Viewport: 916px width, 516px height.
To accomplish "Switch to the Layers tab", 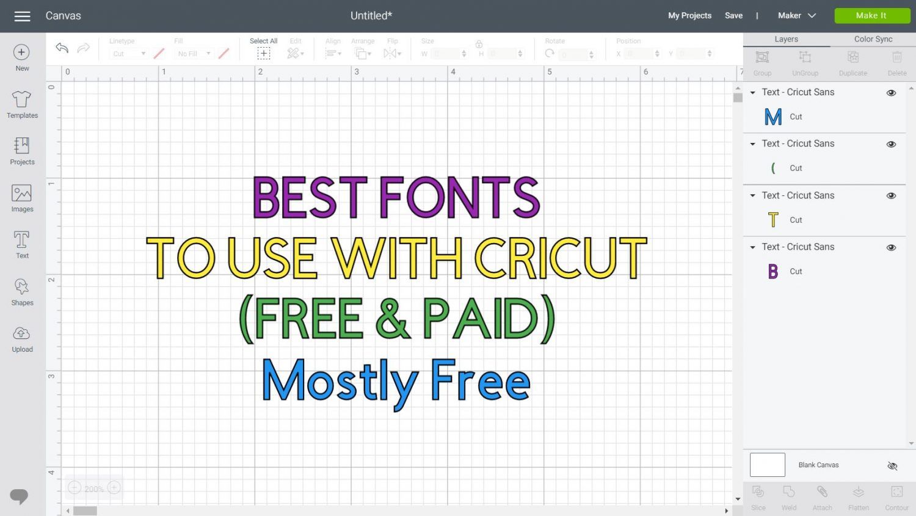I will (x=786, y=39).
